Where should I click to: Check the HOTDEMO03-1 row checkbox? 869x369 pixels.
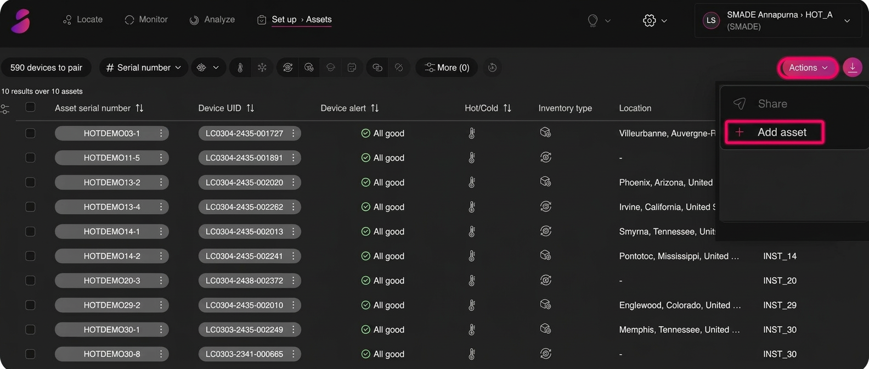coord(30,133)
